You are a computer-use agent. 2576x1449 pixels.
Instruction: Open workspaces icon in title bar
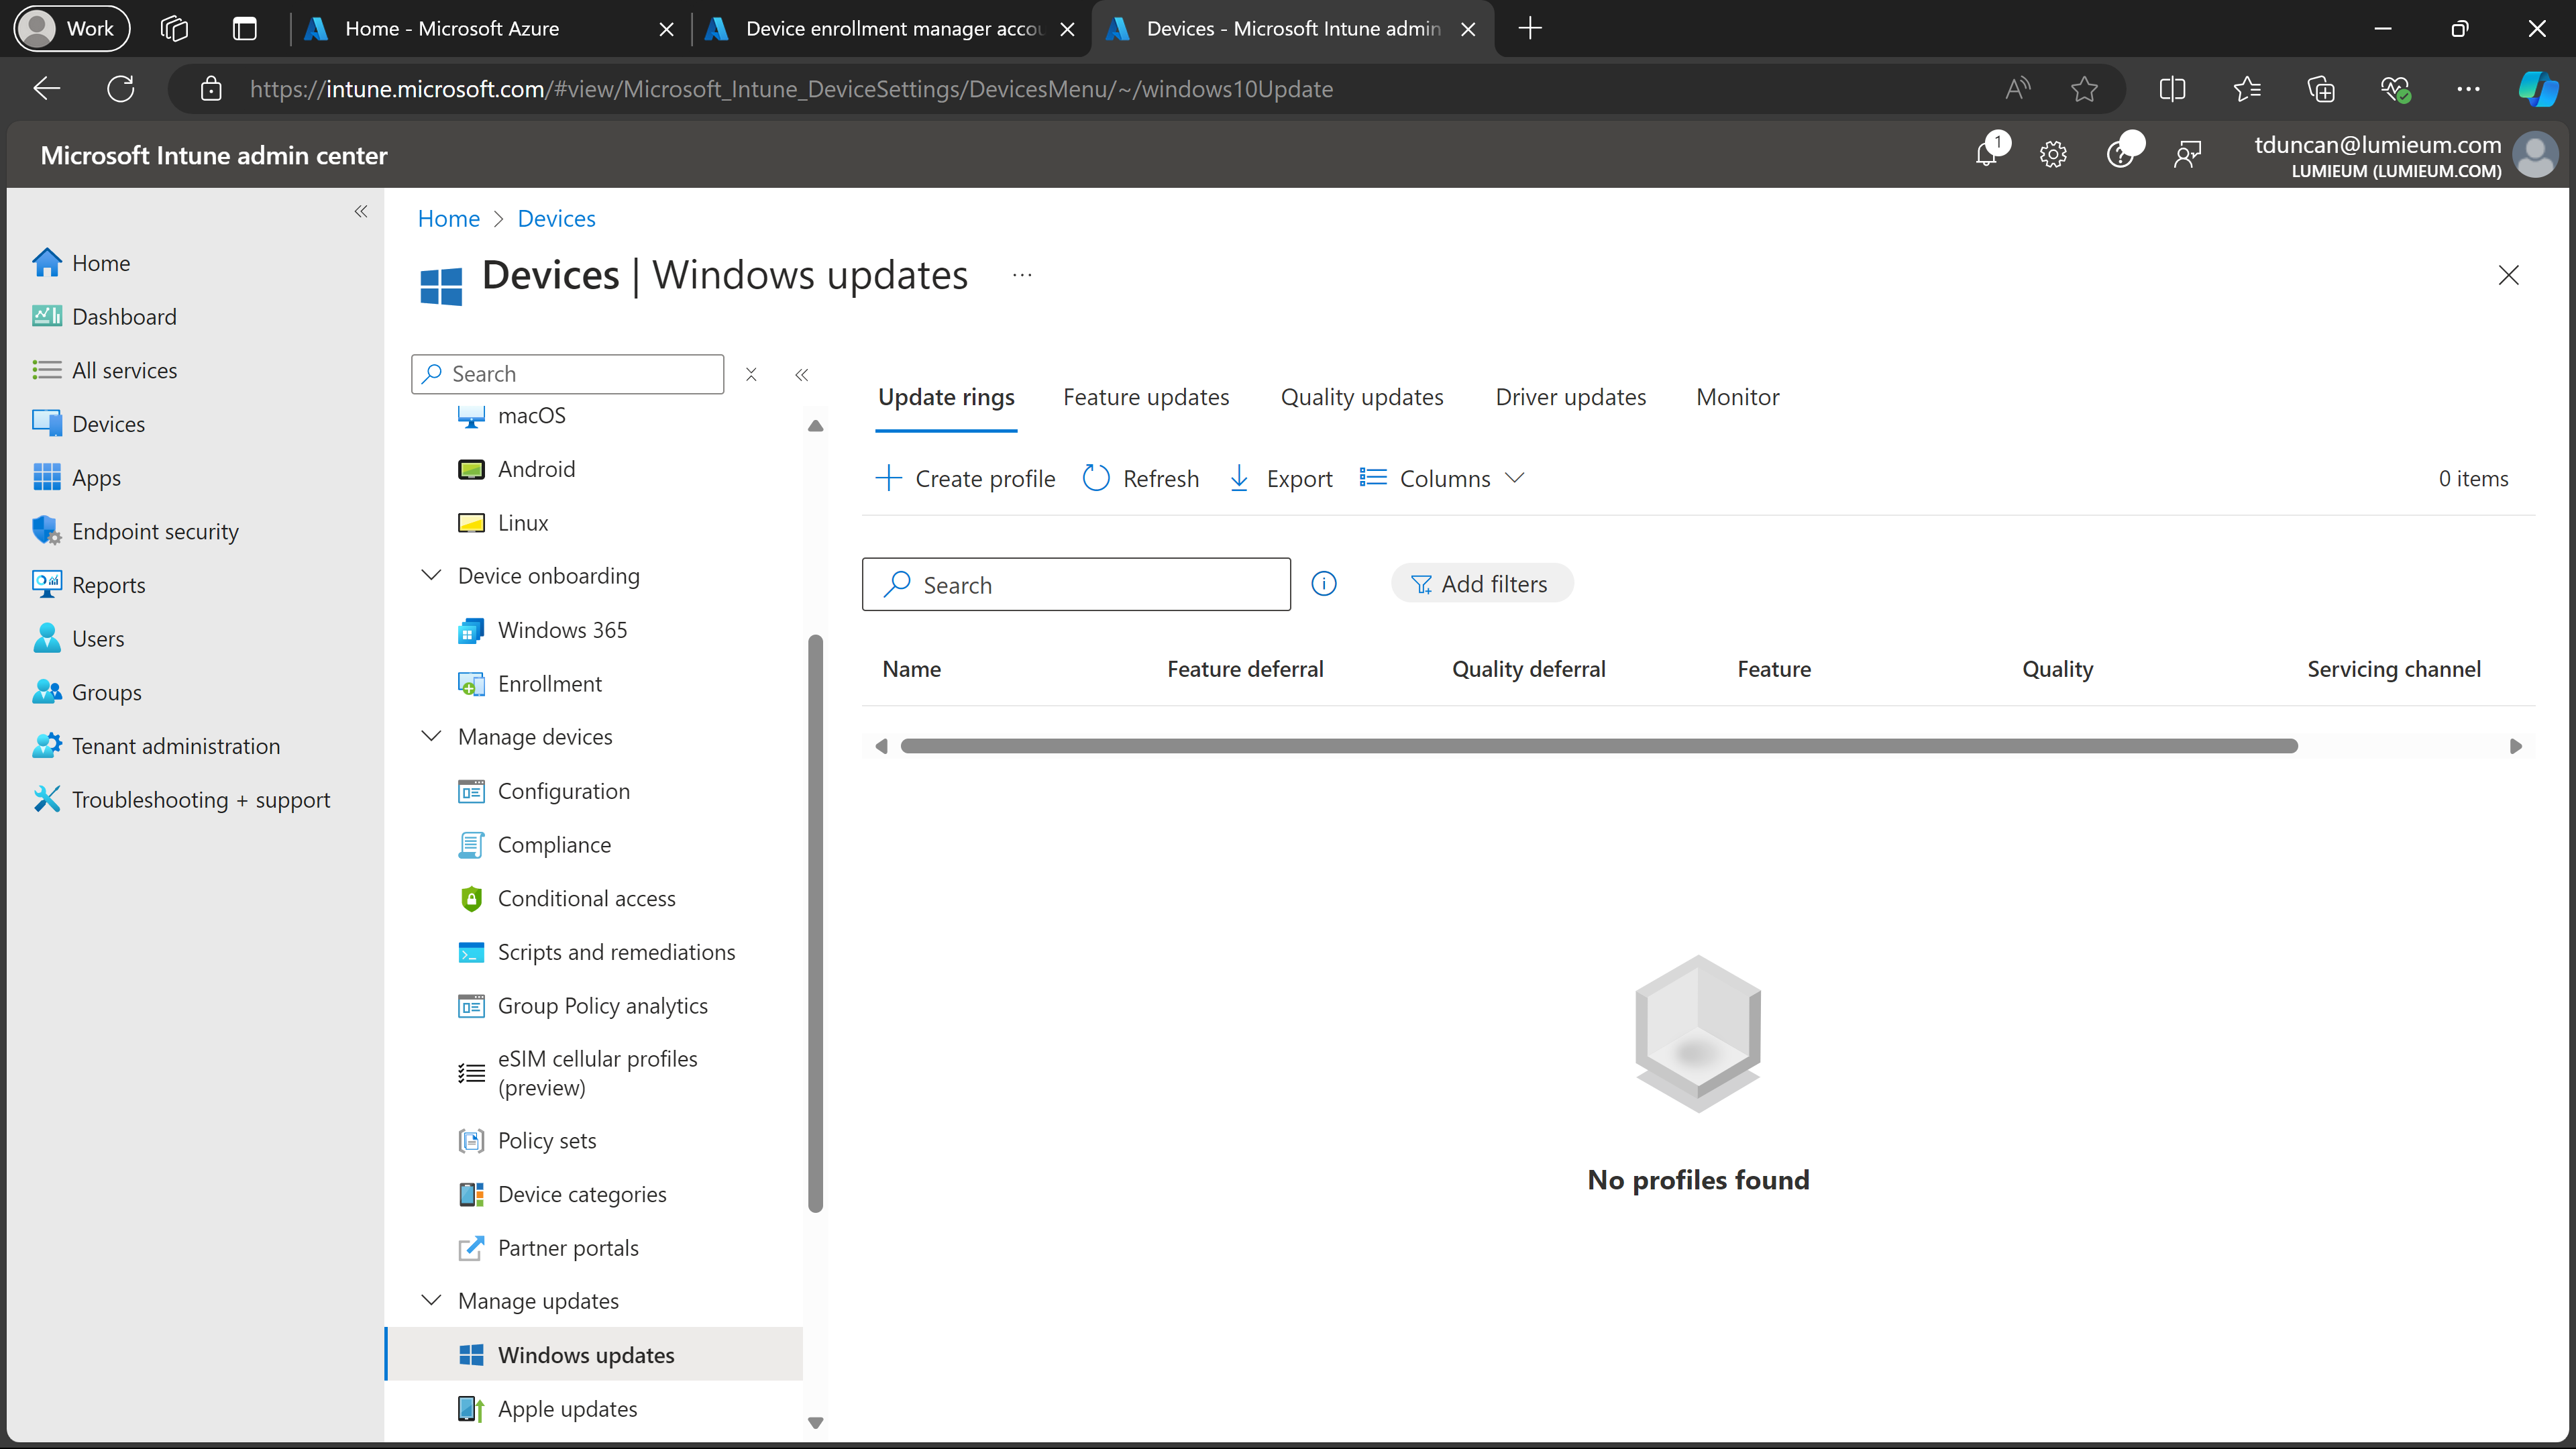tap(174, 28)
